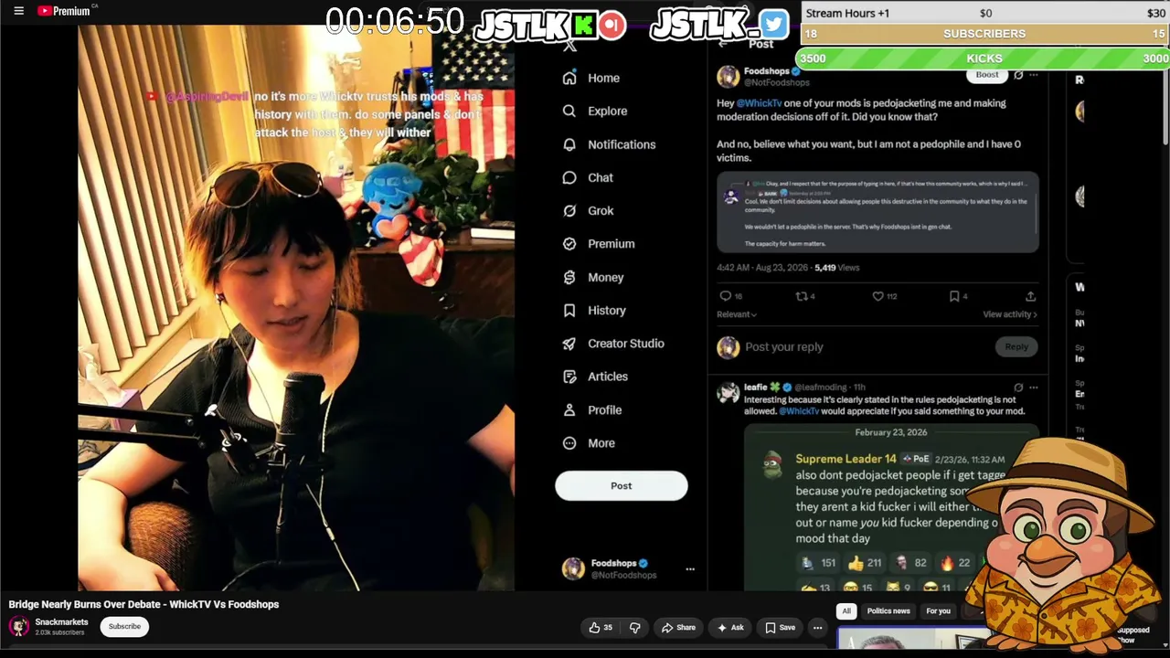
Task: Click the repost icon on Foodshops post
Action: coord(802,296)
